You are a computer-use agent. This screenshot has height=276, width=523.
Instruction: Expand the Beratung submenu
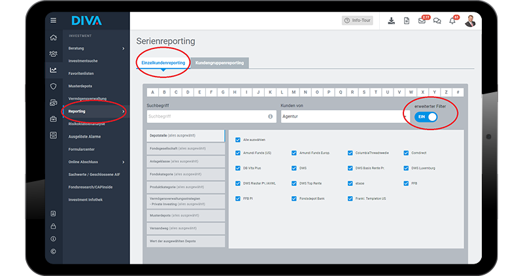point(123,48)
